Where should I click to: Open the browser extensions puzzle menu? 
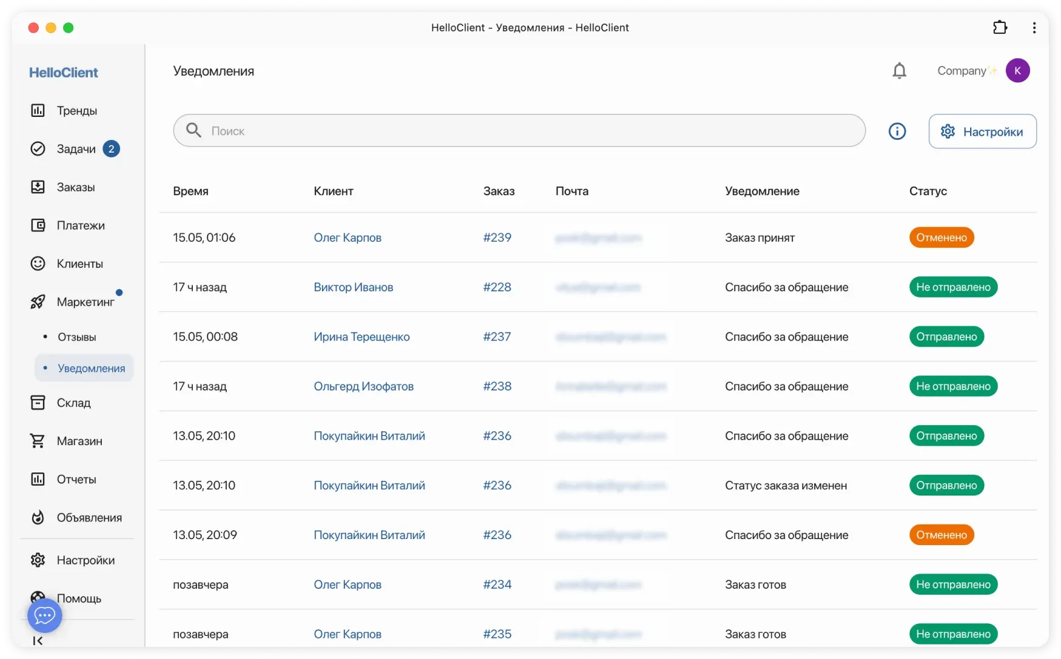click(x=1000, y=27)
